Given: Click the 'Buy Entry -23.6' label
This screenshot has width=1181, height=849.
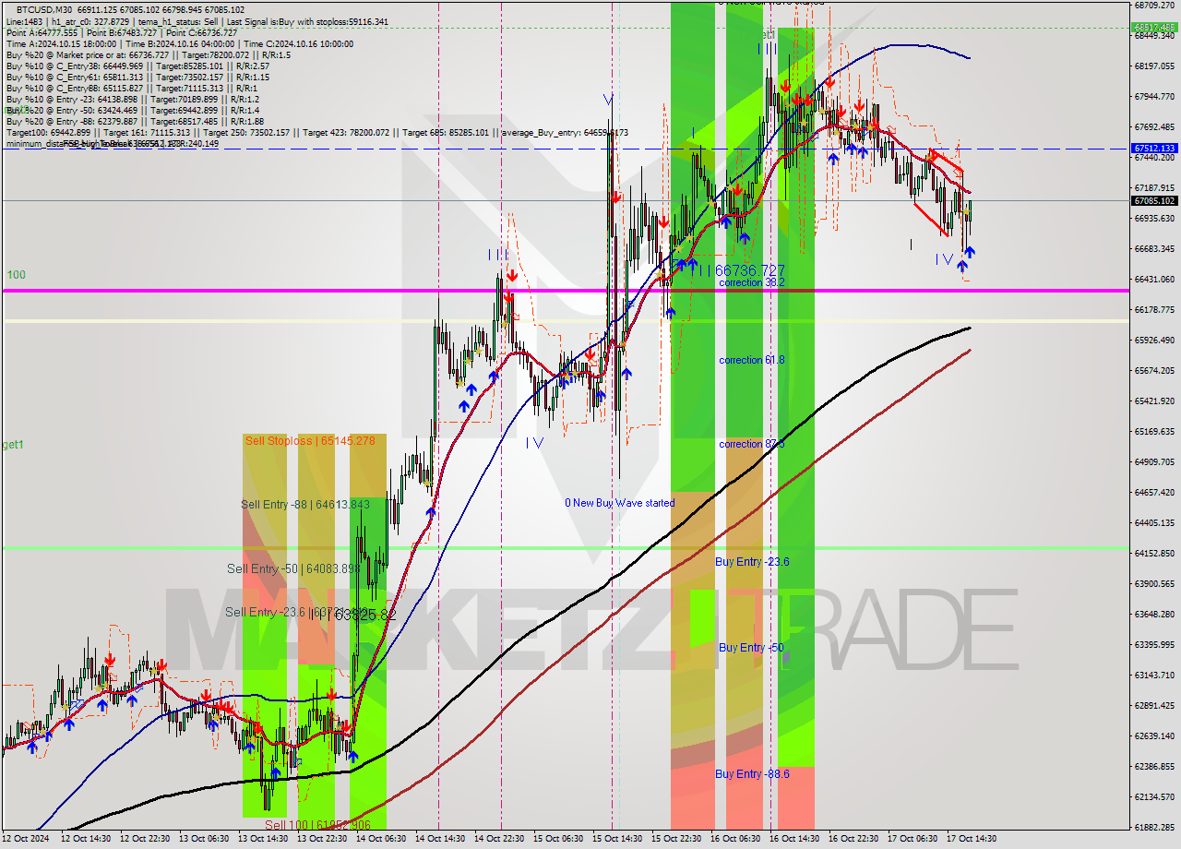Looking at the screenshot, I should click(x=752, y=561).
